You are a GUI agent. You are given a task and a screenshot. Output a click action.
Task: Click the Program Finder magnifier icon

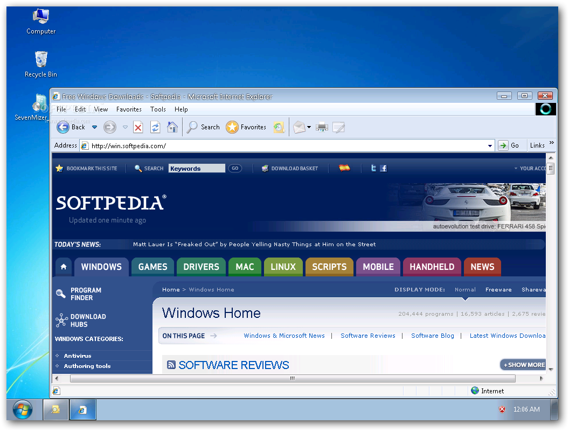pyautogui.click(x=60, y=294)
